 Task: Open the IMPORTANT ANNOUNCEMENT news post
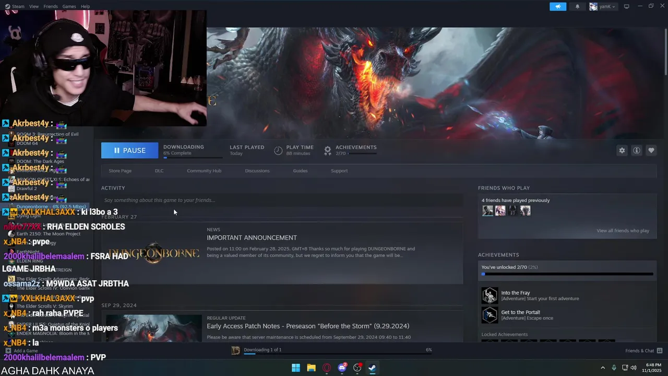(x=252, y=238)
